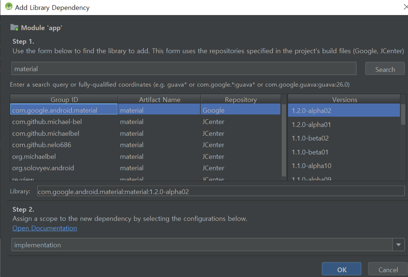Click the Search button
Viewport: 408px width, 277px height.
pos(385,69)
